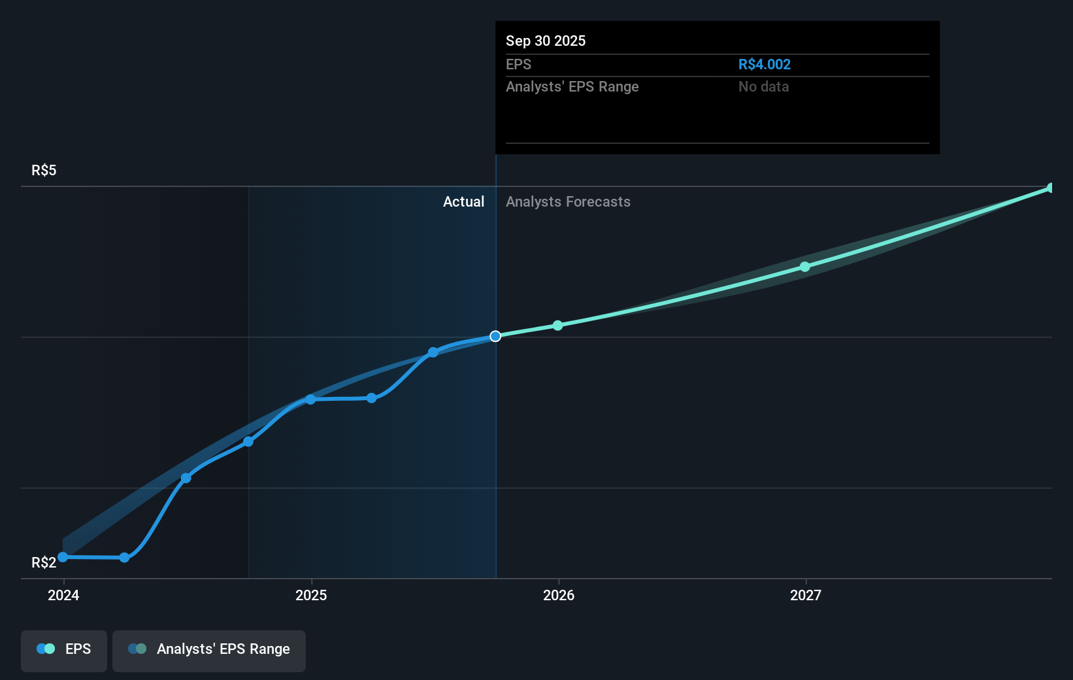Screen dimensions: 1073x680
Task: Toggle the Actual period highlight
Action: (464, 201)
